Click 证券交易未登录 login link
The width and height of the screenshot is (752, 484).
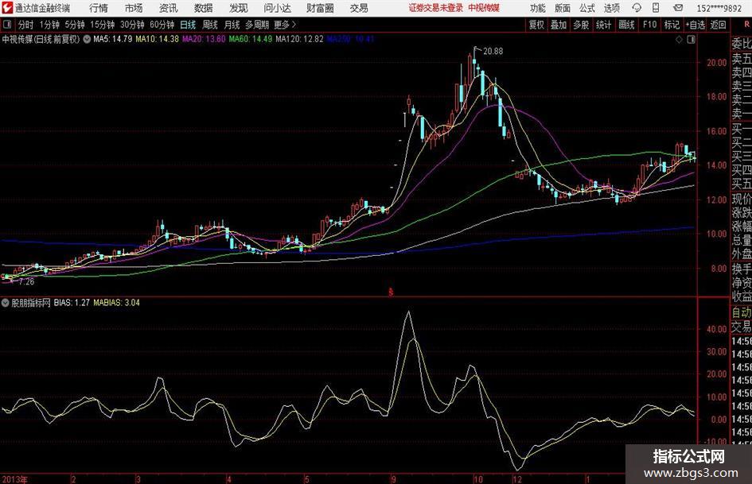[x=436, y=8]
